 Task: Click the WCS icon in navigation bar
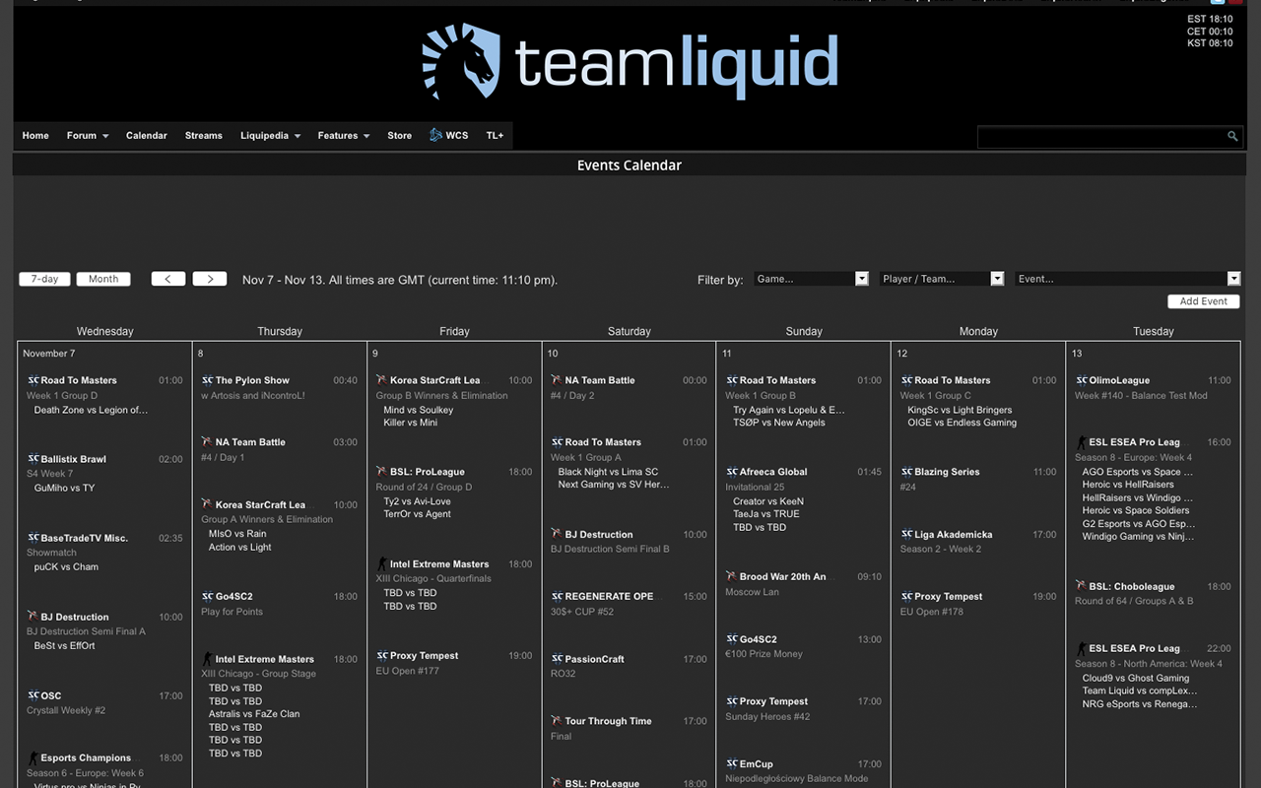click(435, 135)
